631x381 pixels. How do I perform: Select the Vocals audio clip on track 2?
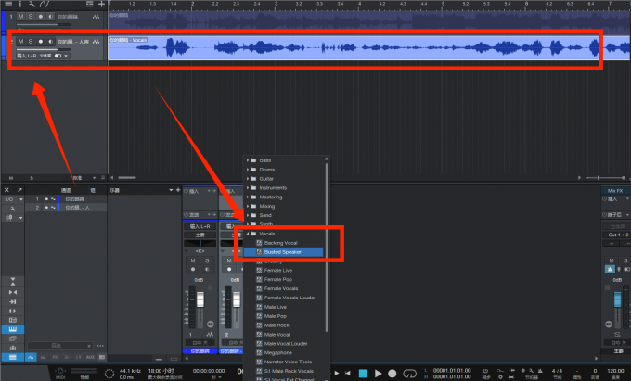click(x=368, y=48)
